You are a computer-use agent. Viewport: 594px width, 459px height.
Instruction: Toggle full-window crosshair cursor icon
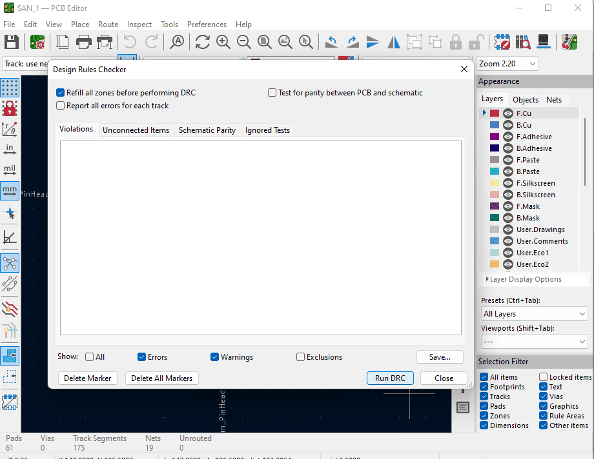(x=10, y=212)
